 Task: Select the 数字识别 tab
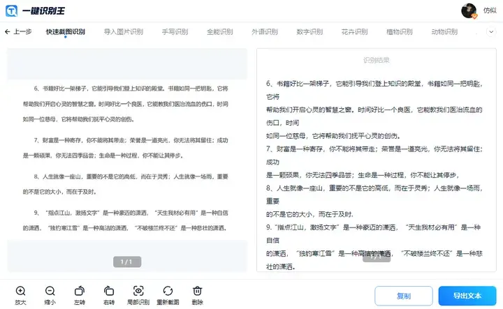coord(309,31)
